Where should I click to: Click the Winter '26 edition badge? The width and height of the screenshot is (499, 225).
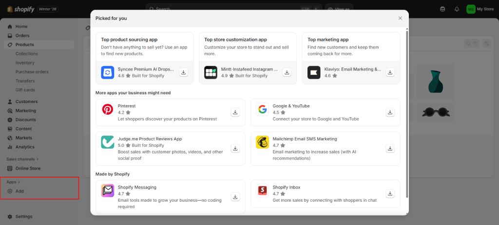(x=48, y=9)
